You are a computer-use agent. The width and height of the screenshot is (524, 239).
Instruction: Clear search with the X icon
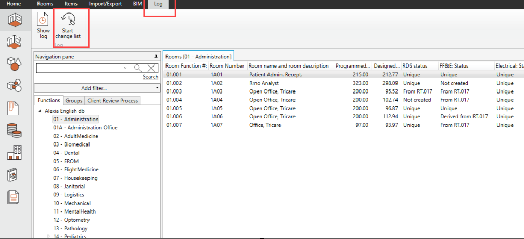tap(151, 68)
